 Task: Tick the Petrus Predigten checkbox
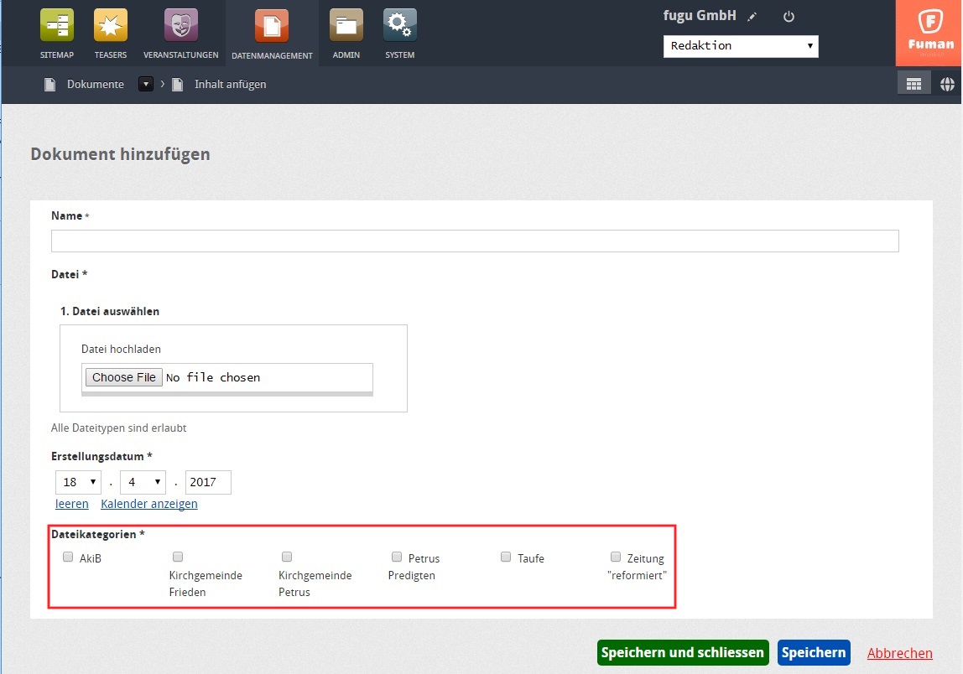[397, 557]
